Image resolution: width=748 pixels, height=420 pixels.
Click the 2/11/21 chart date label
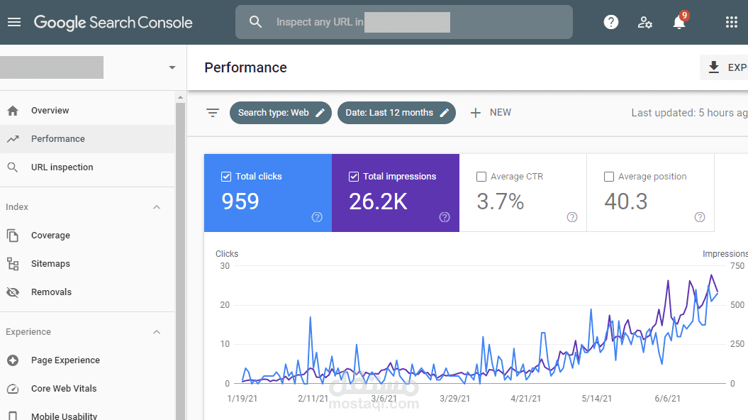pos(313,399)
